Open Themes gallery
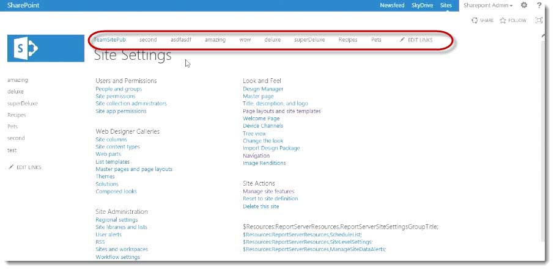 105,176
